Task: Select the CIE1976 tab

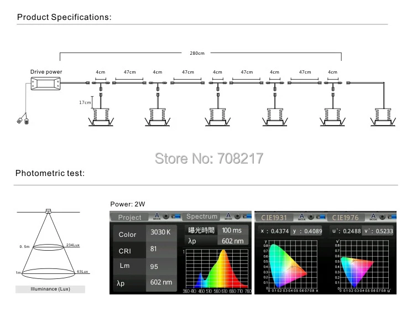Action: (x=345, y=217)
